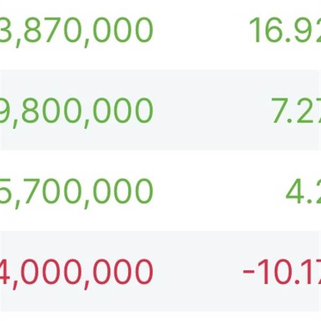This screenshot has width=321, height=321.
Task: Select the 4.2 change value
Action: (x=303, y=191)
